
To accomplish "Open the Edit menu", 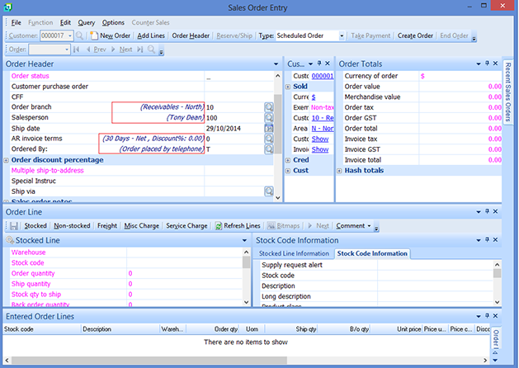I will (x=65, y=22).
